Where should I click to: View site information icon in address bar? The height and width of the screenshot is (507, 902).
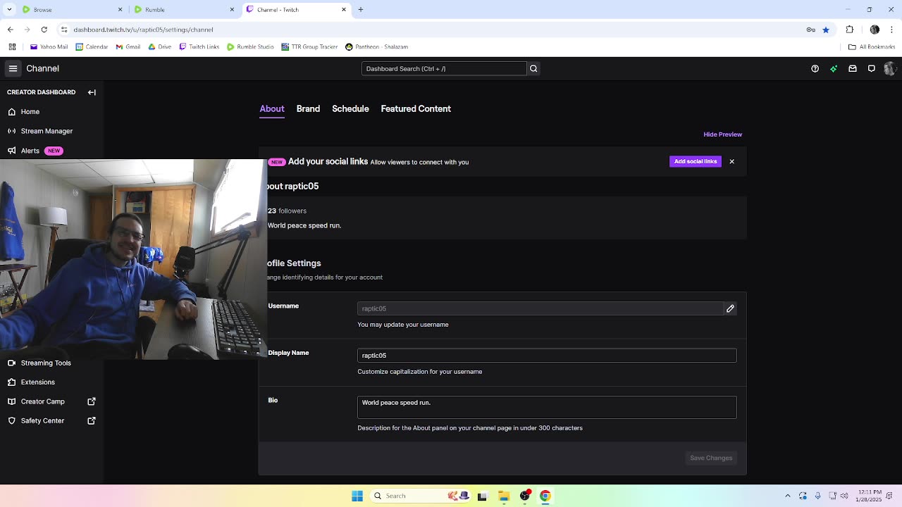click(64, 30)
